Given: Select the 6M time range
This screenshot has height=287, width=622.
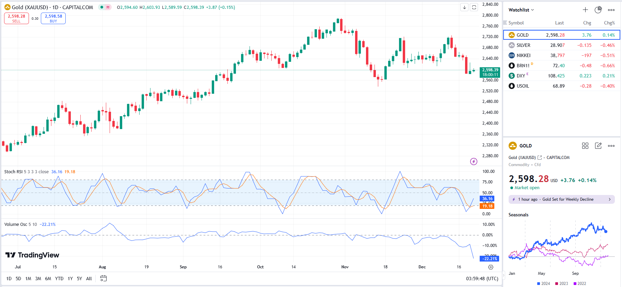Looking at the screenshot, I should [x=48, y=279].
